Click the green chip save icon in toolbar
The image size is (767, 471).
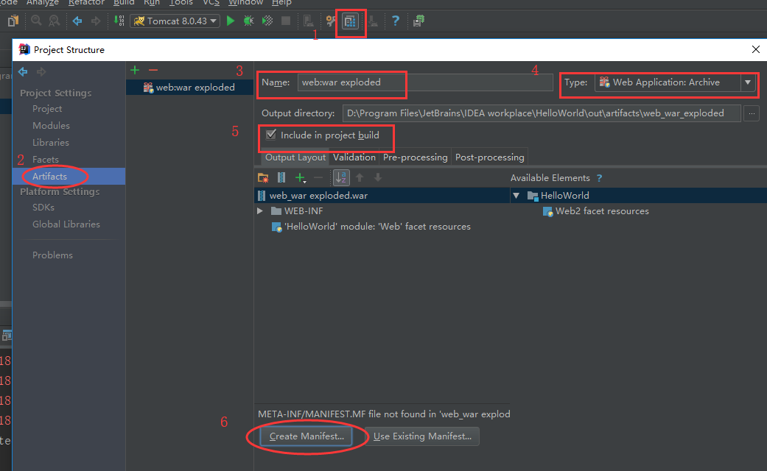[x=418, y=21]
